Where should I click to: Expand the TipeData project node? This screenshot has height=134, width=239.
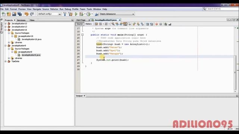point(6,61)
